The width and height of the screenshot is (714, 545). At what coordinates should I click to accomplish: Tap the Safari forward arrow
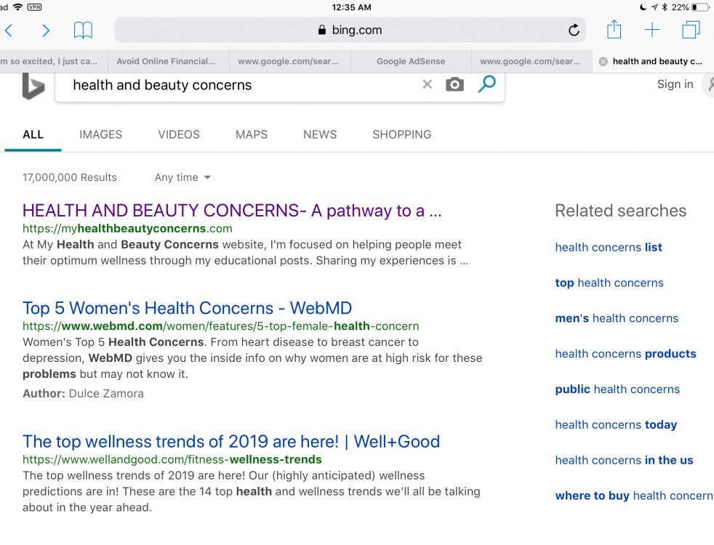click(x=46, y=31)
